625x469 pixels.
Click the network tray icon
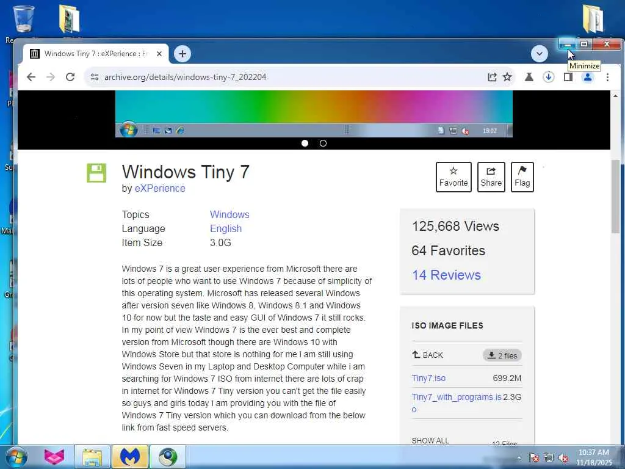pyautogui.click(x=549, y=458)
